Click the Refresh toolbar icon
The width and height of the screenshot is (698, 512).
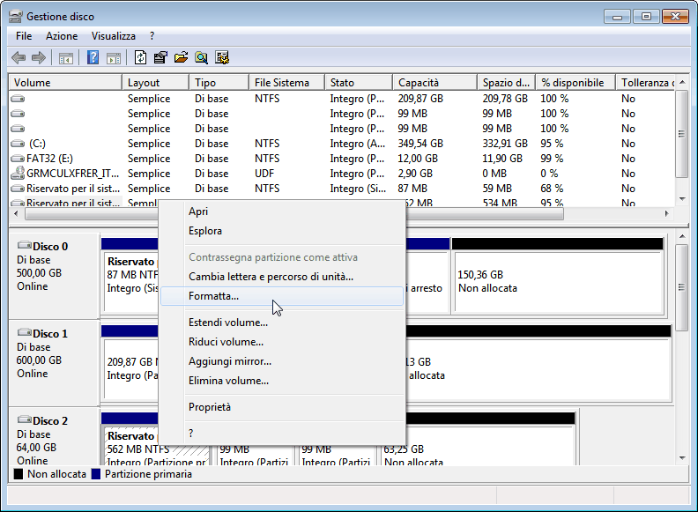[140, 58]
